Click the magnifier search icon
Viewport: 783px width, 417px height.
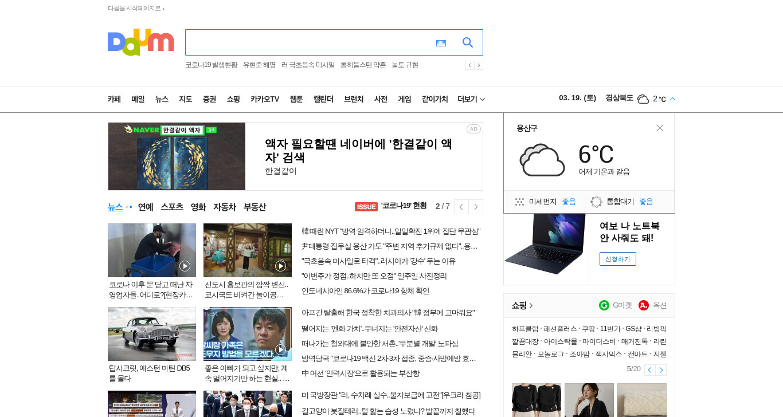click(468, 42)
